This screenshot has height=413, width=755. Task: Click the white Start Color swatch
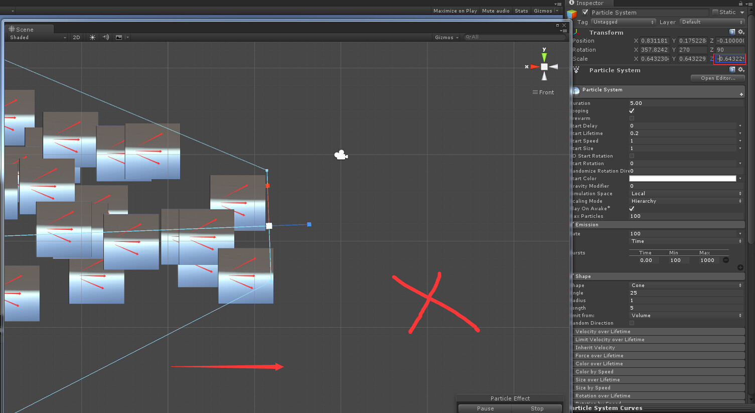pos(682,178)
